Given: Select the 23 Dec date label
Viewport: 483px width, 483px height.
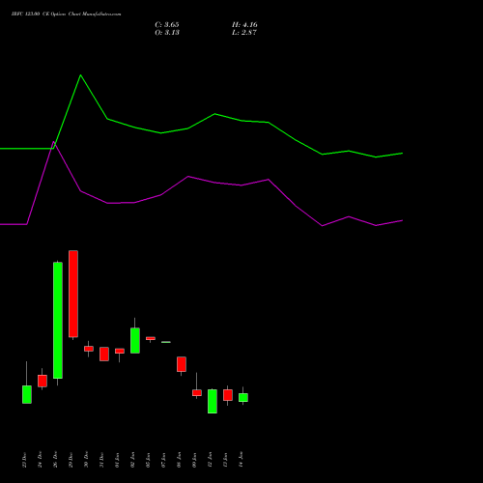Looking at the screenshot, I should click(x=24, y=460).
